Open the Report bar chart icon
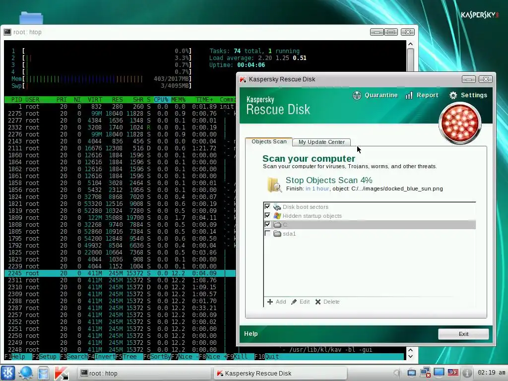508x381 pixels. 409,95
